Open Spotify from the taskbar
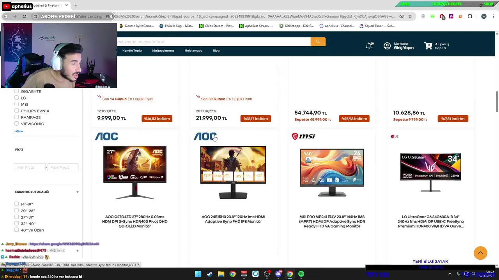Image resolution: width=499 pixels, height=280 pixels. pos(301,274)
